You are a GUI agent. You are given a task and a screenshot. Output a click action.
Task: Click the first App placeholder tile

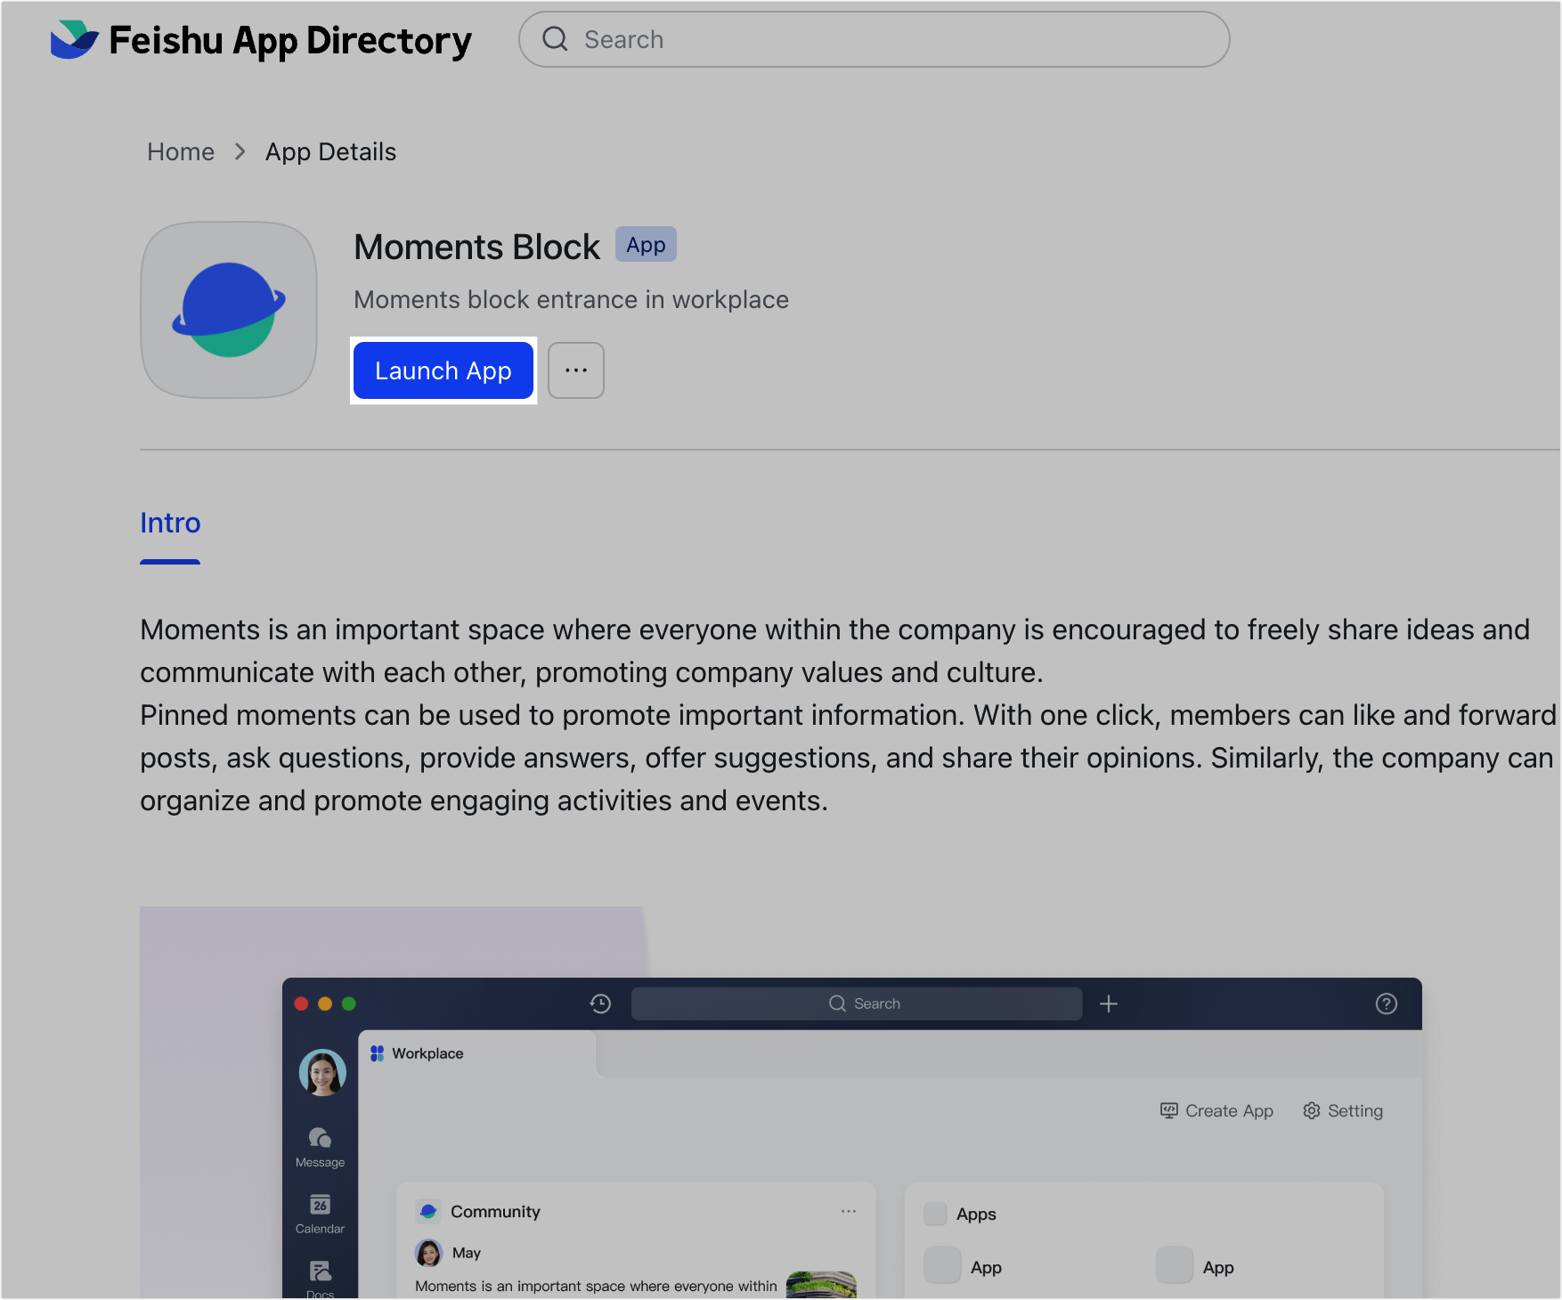coord(942,1265)
